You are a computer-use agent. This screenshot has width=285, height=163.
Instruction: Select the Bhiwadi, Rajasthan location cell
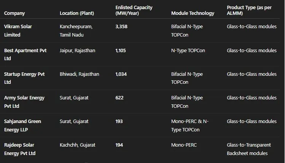tap(79, 74)
